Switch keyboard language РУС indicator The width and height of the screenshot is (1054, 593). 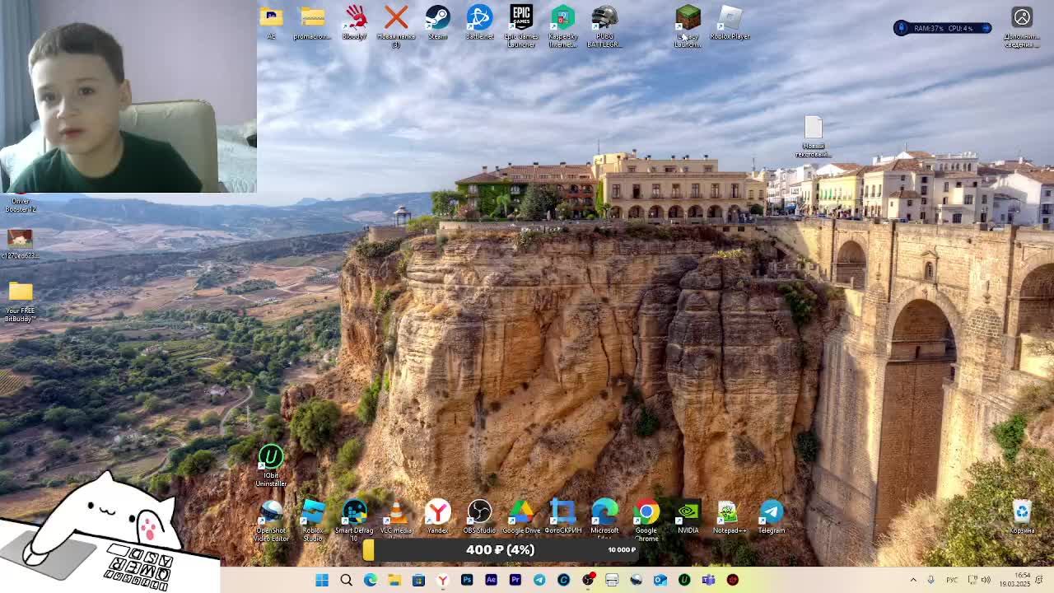(952, 580)
